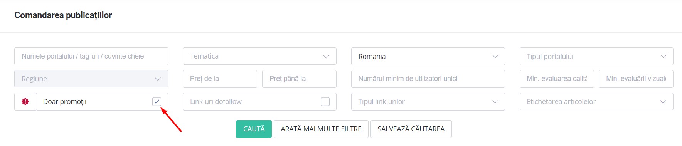Click the Min. evaluarea calității field
682x146 pixels.
557,79
